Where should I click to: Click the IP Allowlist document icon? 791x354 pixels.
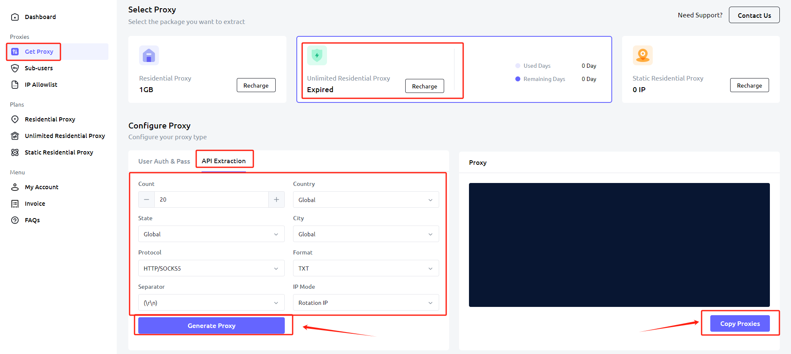tap(15, 85)
